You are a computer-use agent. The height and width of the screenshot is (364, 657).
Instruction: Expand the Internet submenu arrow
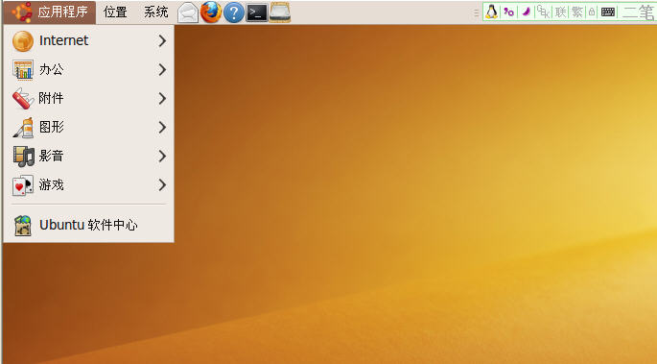pos(162,40)
